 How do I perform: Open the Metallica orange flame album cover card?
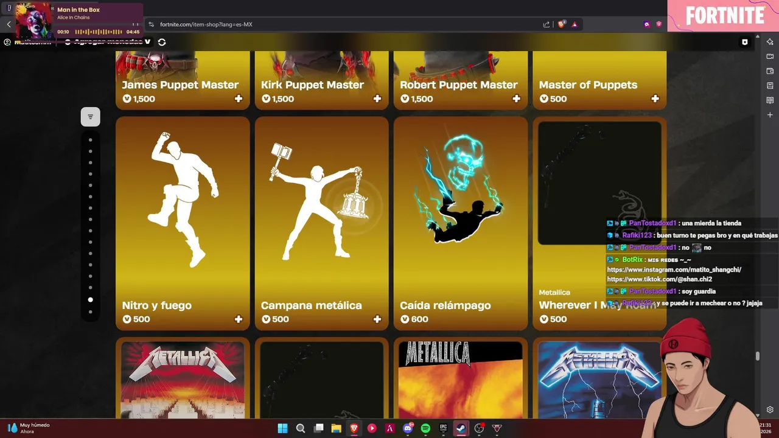[460, 378]
